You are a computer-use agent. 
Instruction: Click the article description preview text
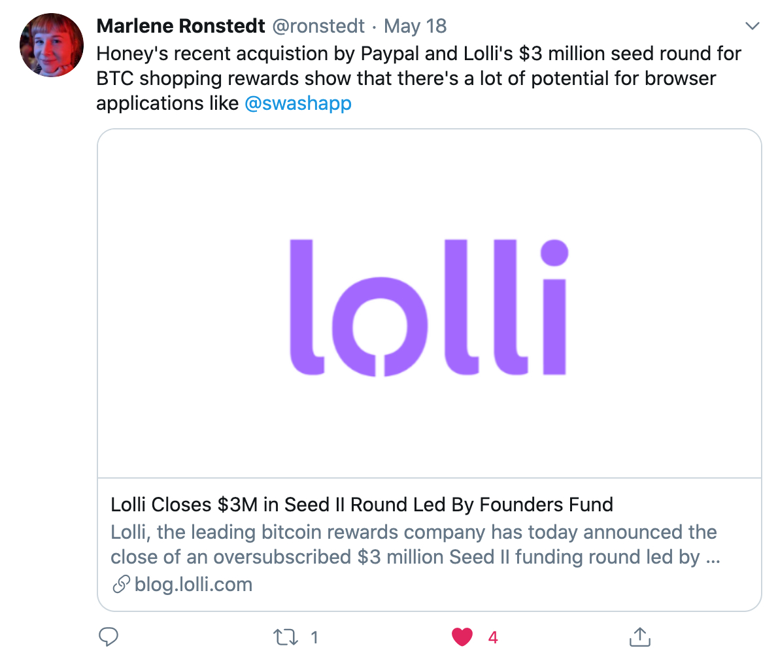tap(414, 545)
